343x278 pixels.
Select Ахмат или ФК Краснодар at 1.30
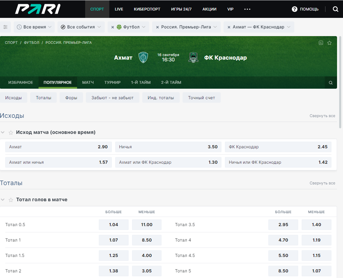[x=168, y=162]
